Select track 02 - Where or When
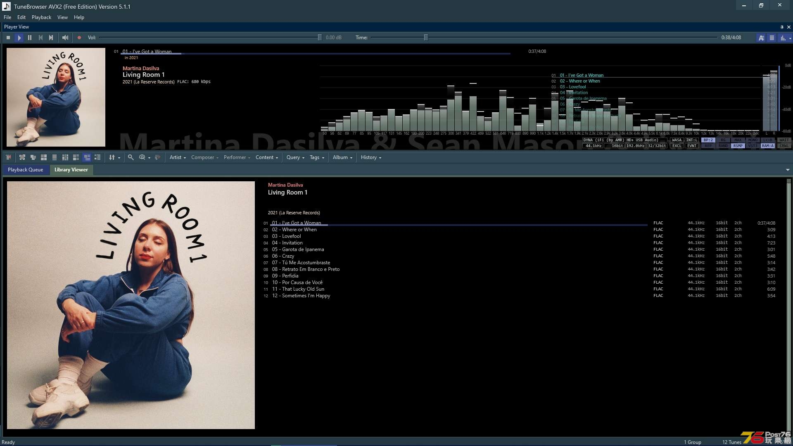 pyautogui.click(x=519, y=230)
